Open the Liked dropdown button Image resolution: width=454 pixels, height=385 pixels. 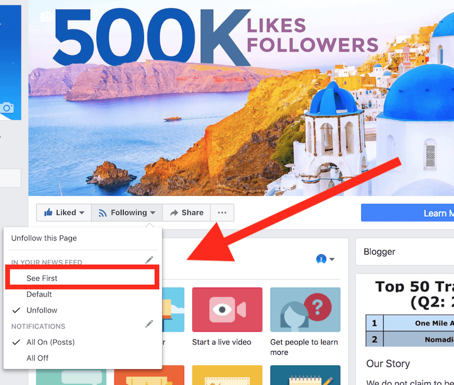click(65, 213)
